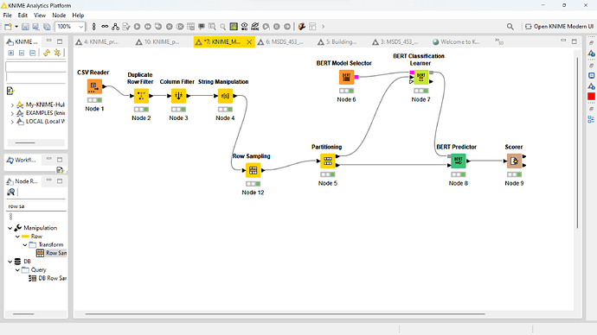Click the canvas vertical scrollbar
Image resolution: width=597 pixels, height=335 pixels.
coord(578,142)
